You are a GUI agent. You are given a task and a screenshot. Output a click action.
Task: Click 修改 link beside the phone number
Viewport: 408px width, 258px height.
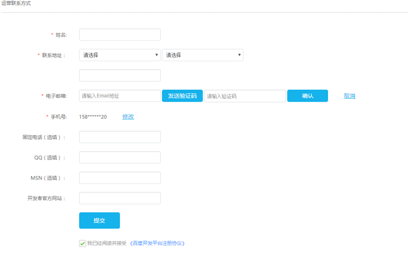[128, 117]
